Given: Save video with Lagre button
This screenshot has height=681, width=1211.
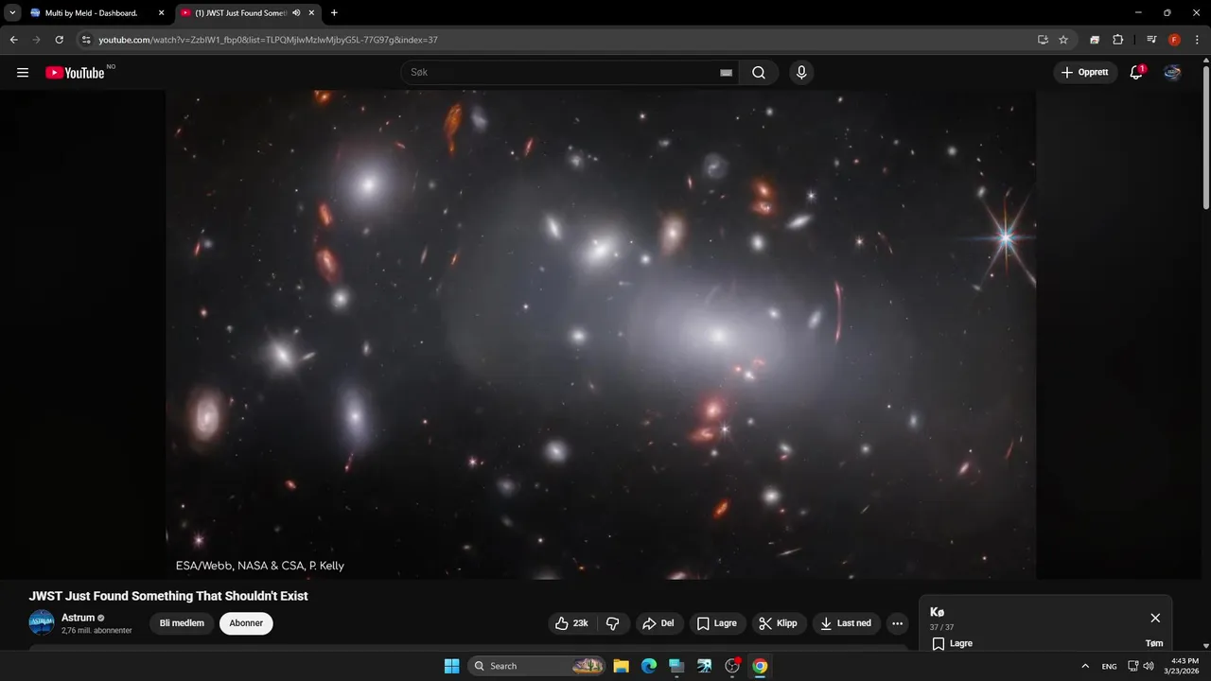Looking at the screenshot, I should click(x=717, y=623).
